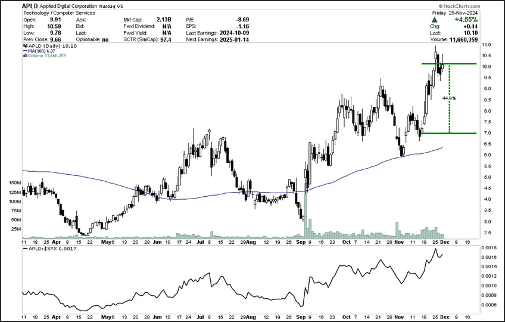Click the 11.0 price axis label
The height and width of the screenshot is (322, 505).
pyautogui.click(x=487, y=45)
